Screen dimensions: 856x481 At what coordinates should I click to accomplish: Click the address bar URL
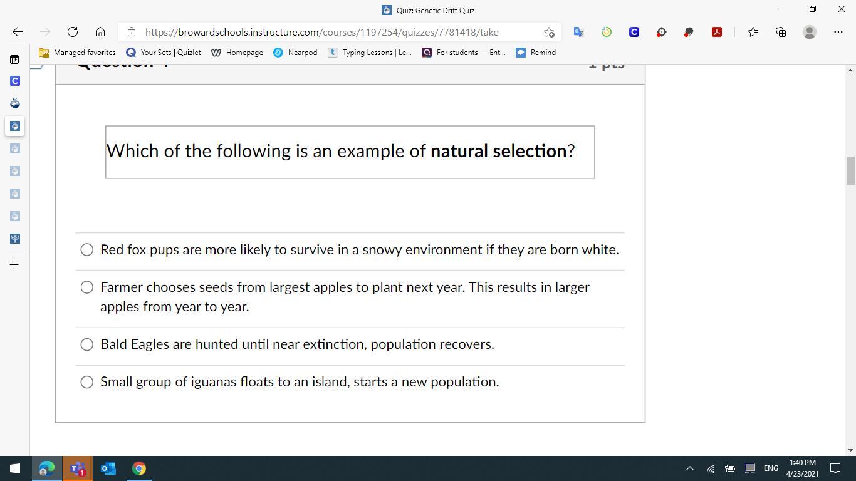coord(322,32)
